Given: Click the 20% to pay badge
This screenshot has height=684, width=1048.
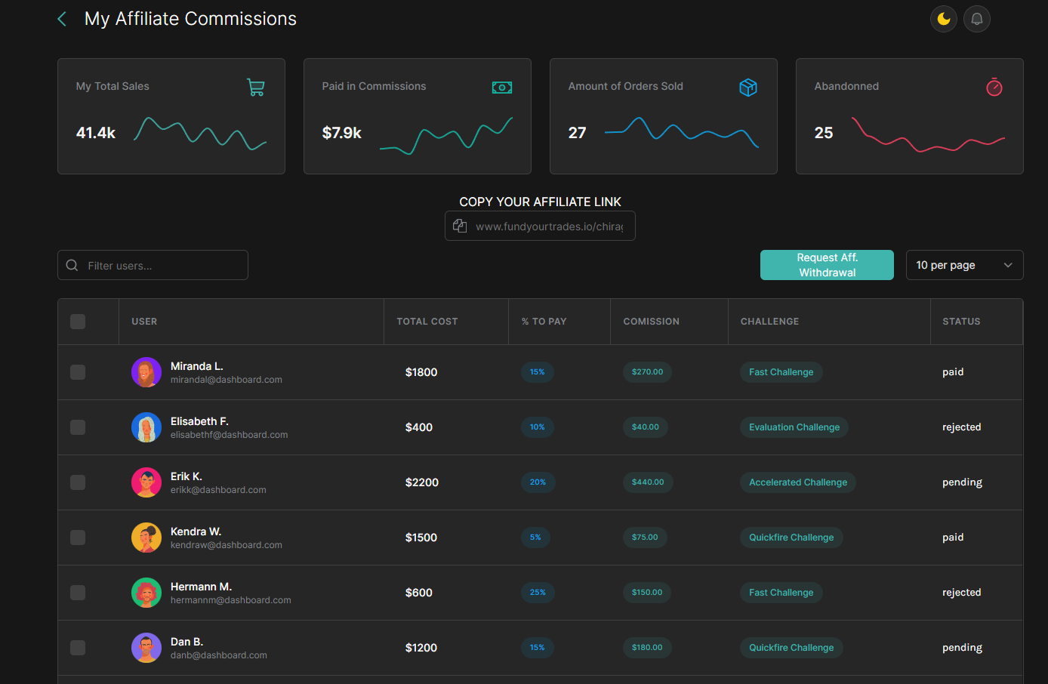Looking at the screenshot, I should coord(538,482).
